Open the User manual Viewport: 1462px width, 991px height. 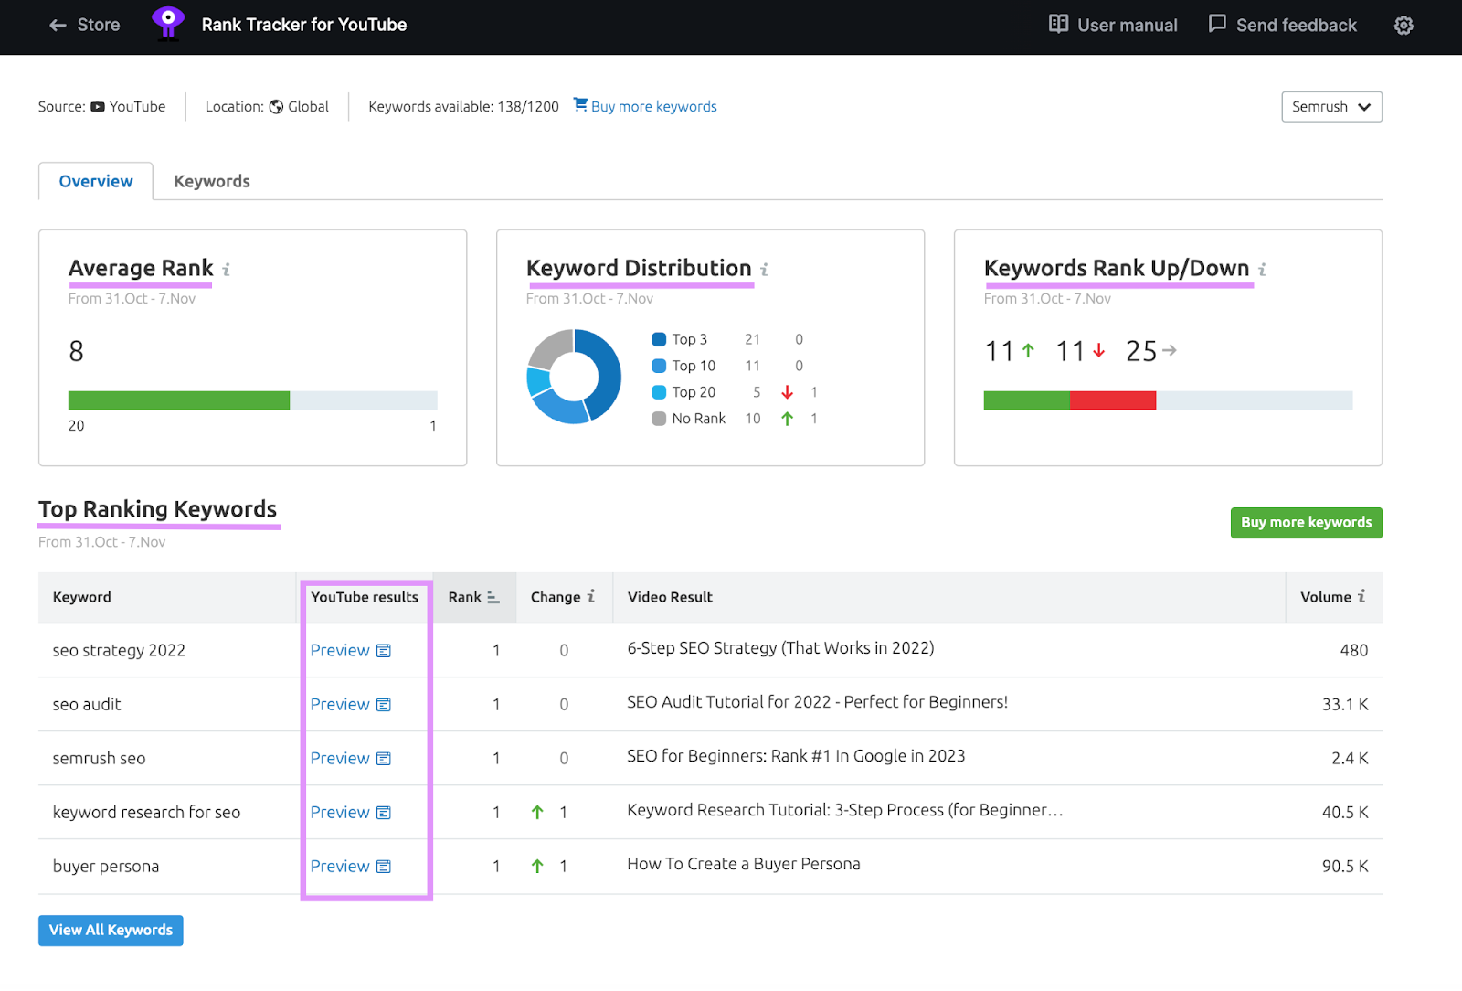1111,25
